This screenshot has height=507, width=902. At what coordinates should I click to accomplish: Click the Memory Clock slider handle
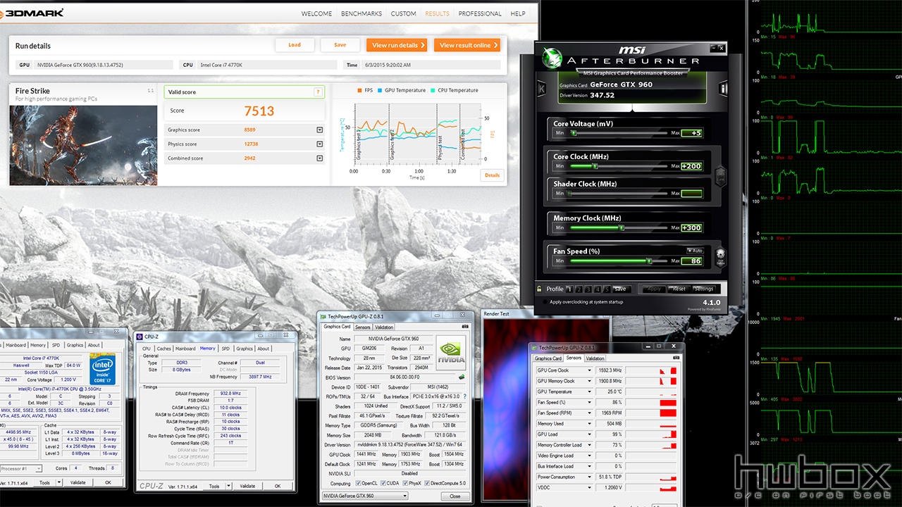[x=622, y=227]
